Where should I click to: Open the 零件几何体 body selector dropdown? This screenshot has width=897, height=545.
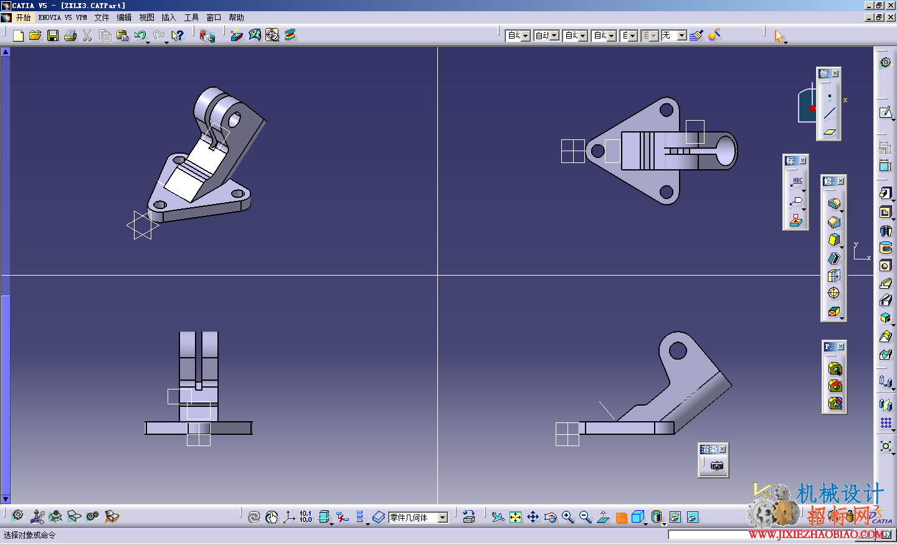tap(443, 518)
